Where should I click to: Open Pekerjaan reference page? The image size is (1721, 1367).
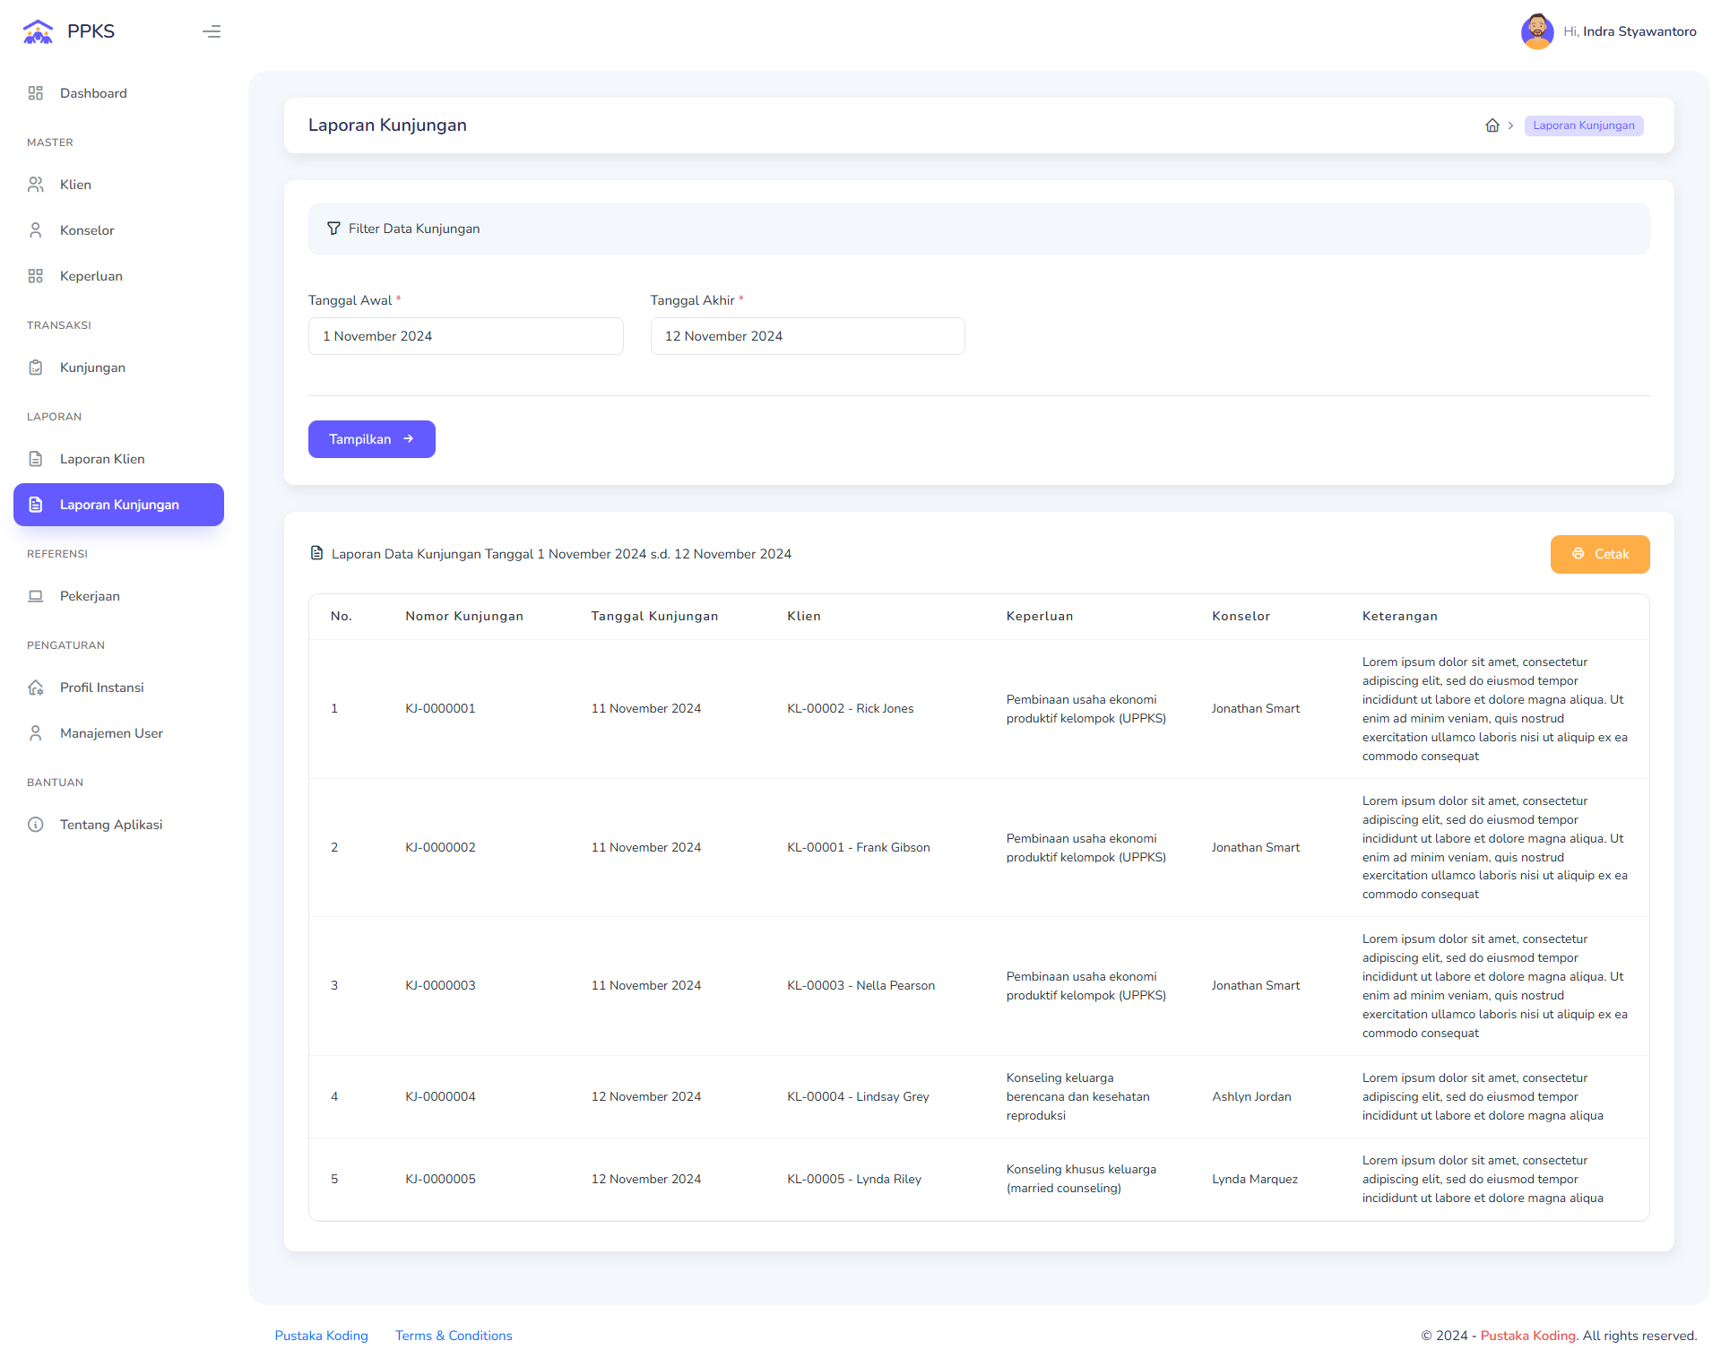tap(118, 596)
